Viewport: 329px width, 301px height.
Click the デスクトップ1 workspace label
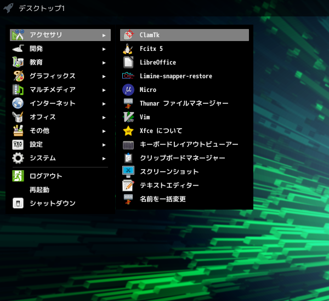tap(42, 8)
